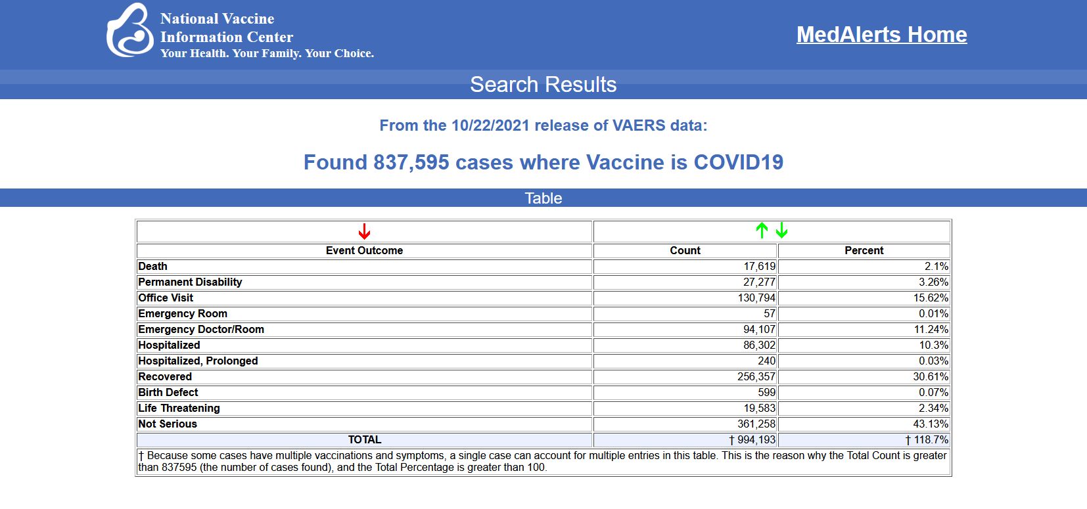
Task: Click the green up sort arrow
Action: tap(762, 231)
